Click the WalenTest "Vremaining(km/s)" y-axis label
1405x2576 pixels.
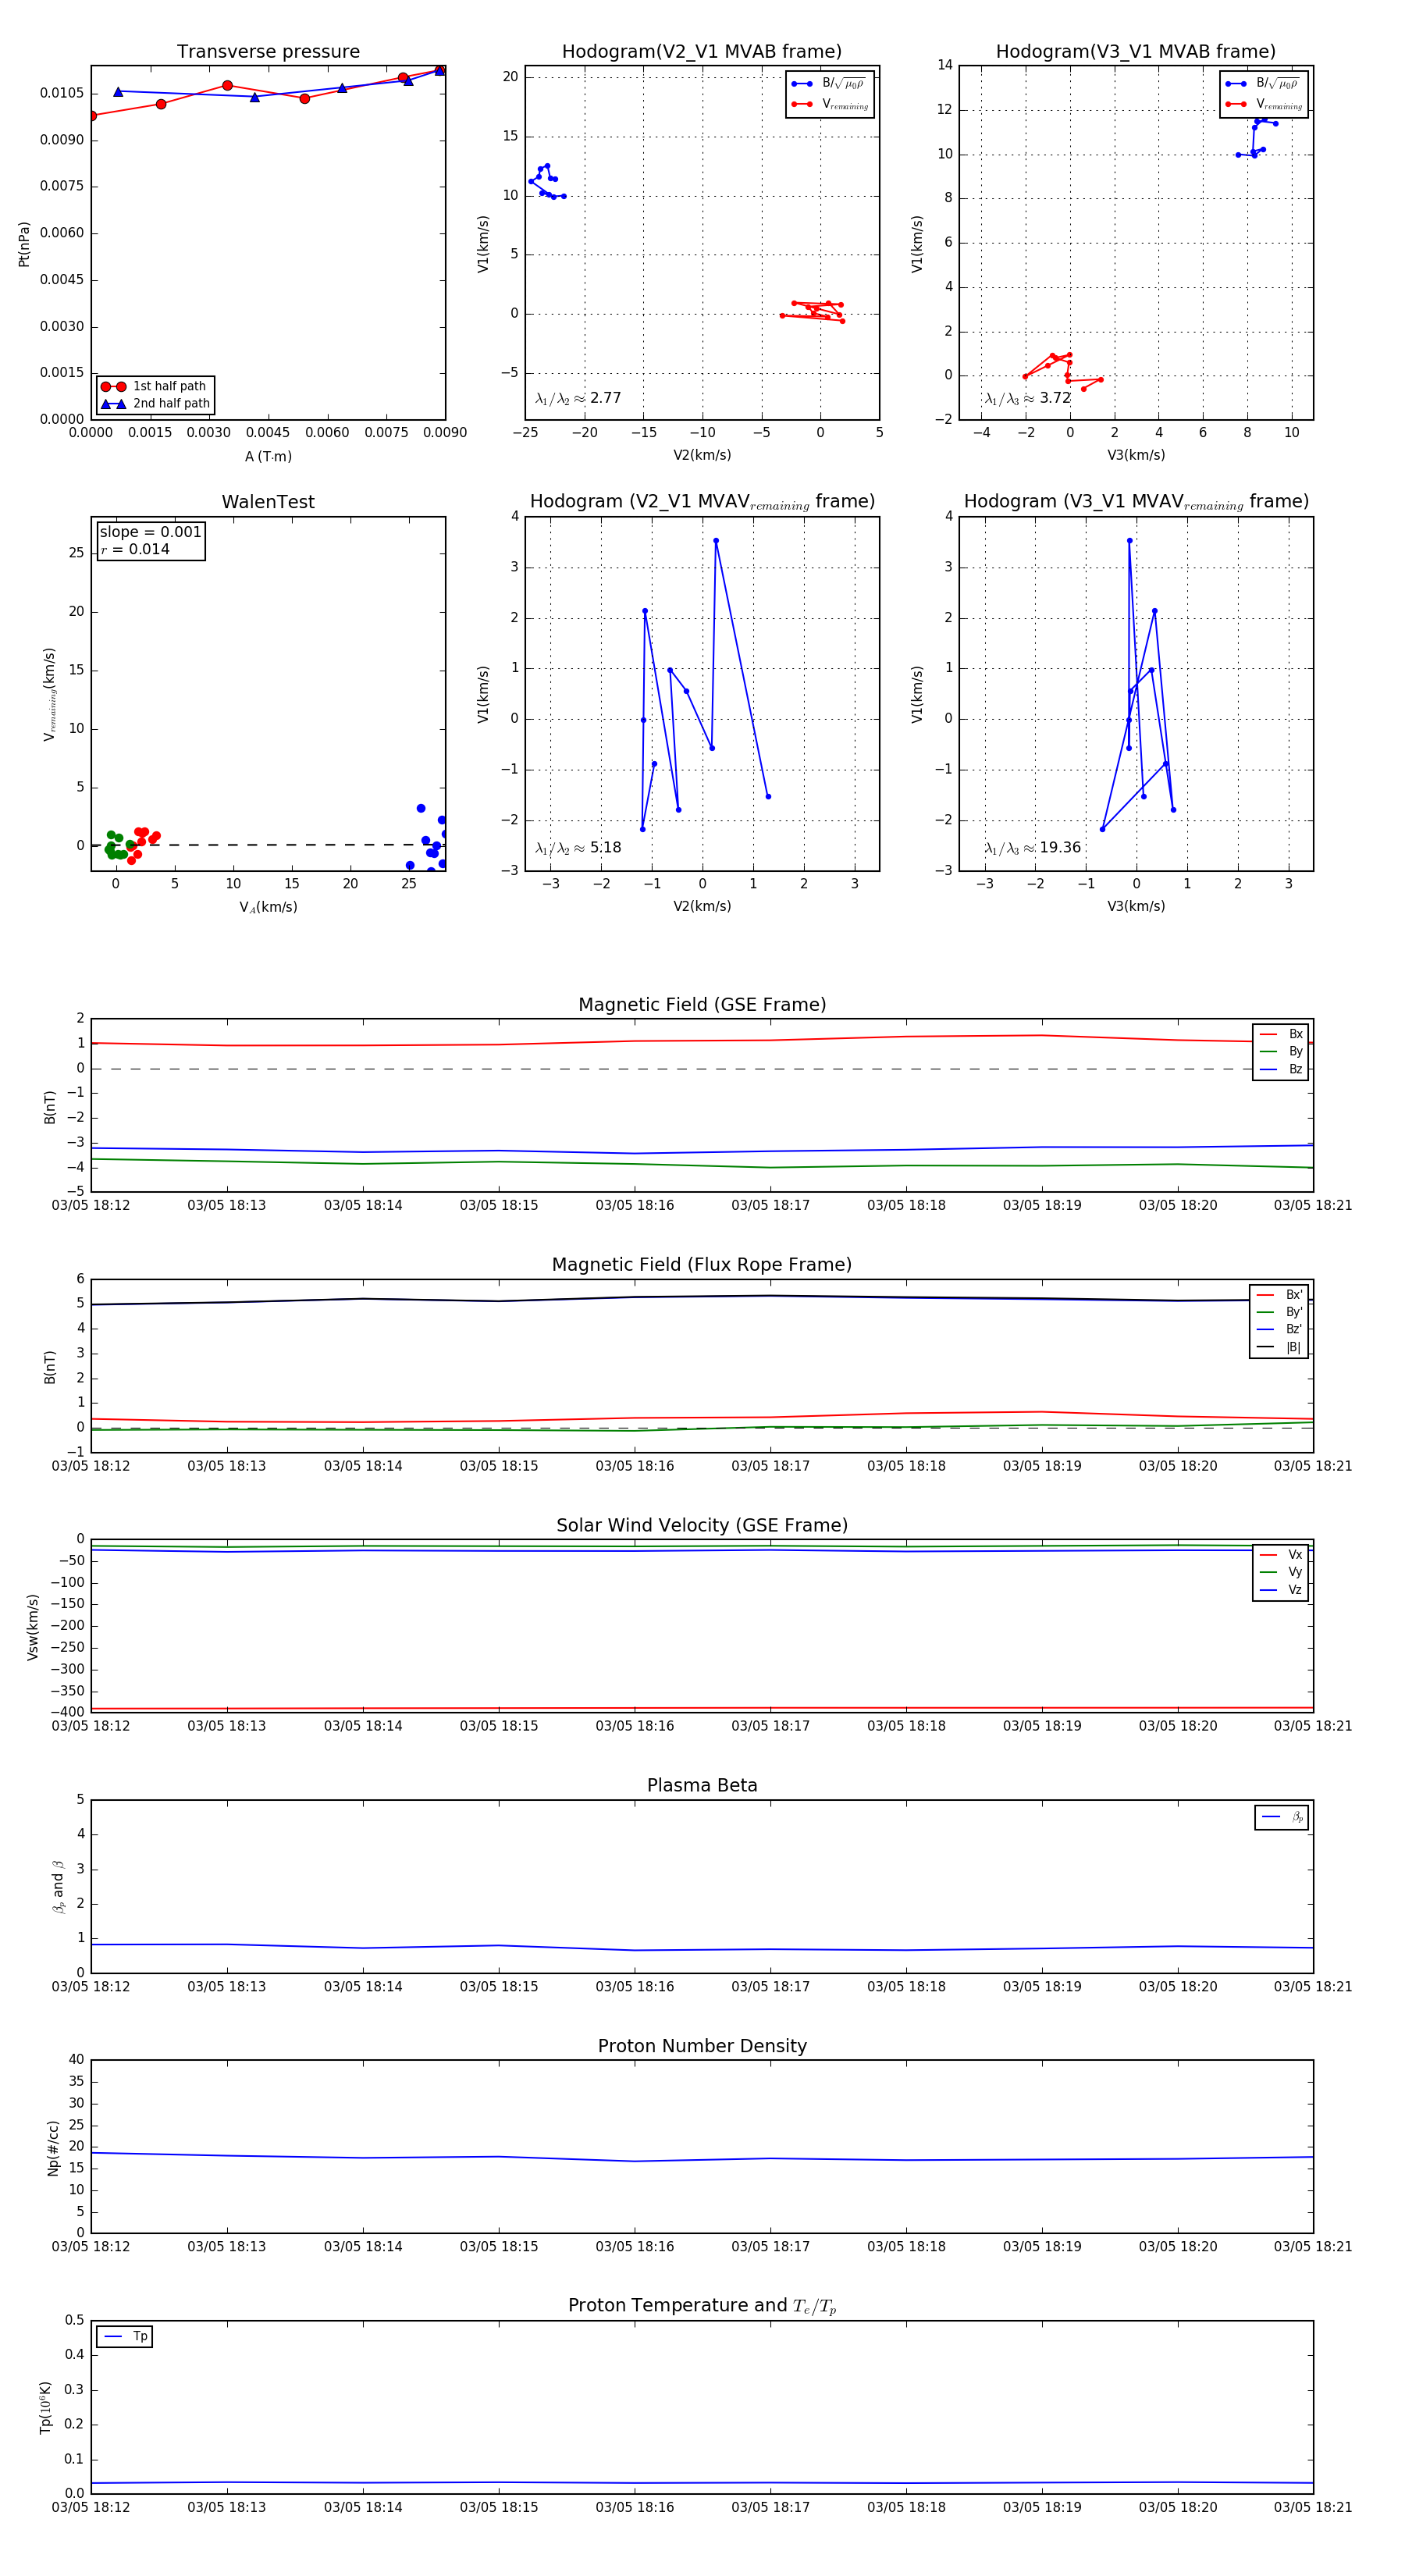click(x=49, y=694)
